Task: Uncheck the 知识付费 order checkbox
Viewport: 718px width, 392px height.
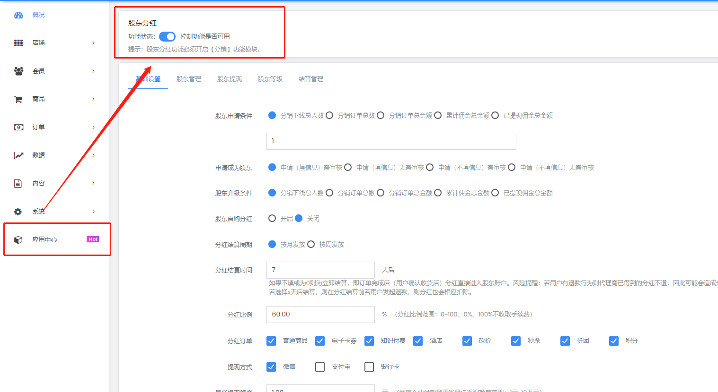Action: coord(369,341)
